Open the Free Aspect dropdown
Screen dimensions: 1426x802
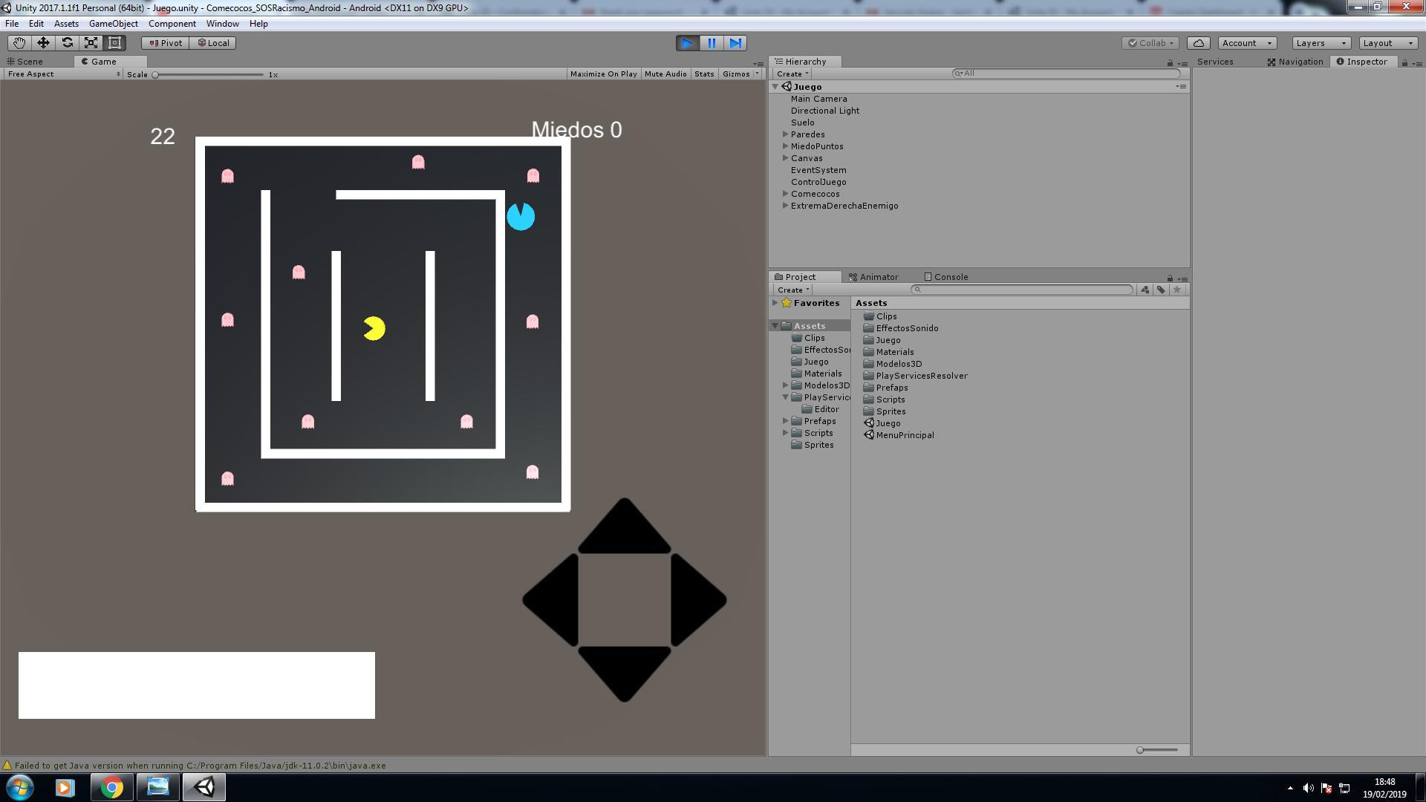pyautogui.click(x=63, y=74)
